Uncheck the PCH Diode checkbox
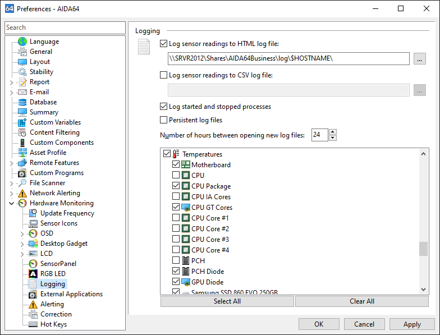 click(x=176, y=271)
